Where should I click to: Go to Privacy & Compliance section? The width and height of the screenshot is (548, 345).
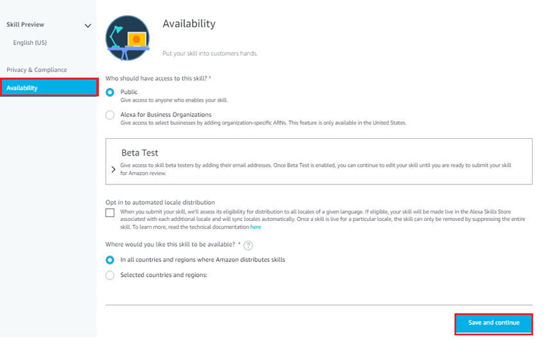tap(37, 69)
